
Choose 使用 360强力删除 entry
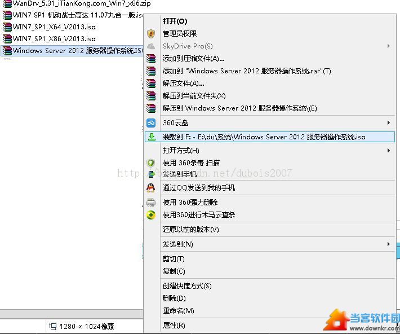pos(270,203)
